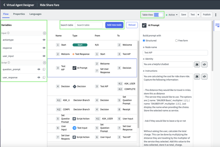Click the Test button

pos(193,15)
